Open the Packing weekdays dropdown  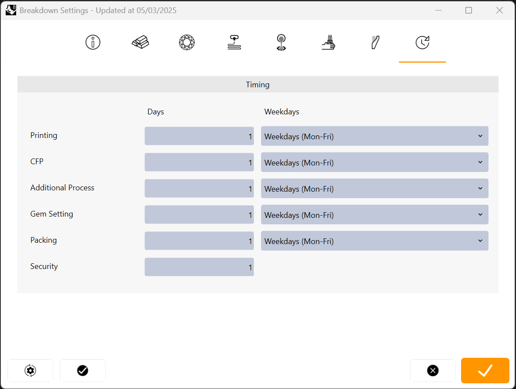pos(375,241)
